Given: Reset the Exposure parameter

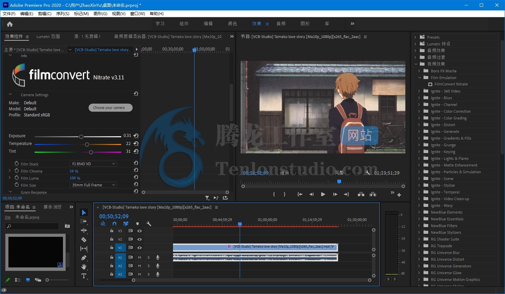Looking at the screenshot, I should tap(136, 136).
